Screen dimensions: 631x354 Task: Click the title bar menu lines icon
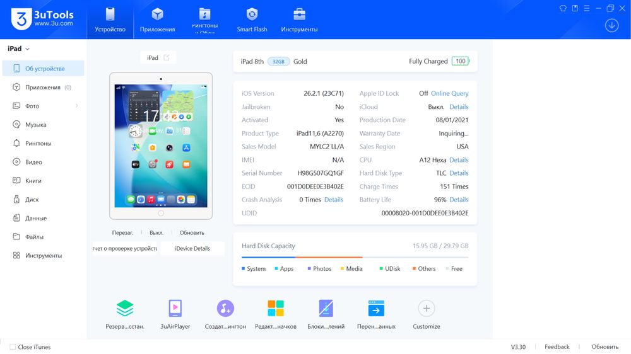[587, 8]
